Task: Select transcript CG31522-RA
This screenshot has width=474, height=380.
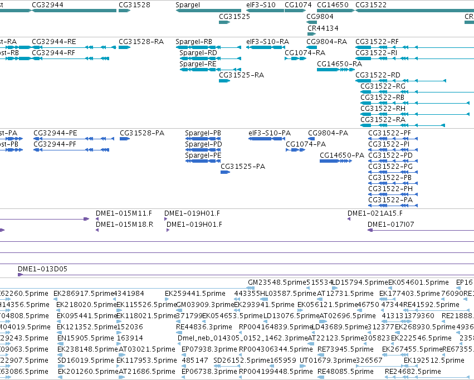Action: click(x=383, y=119)
